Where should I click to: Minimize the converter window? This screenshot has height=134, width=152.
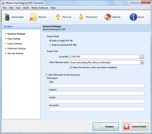(x=134, y=2)
